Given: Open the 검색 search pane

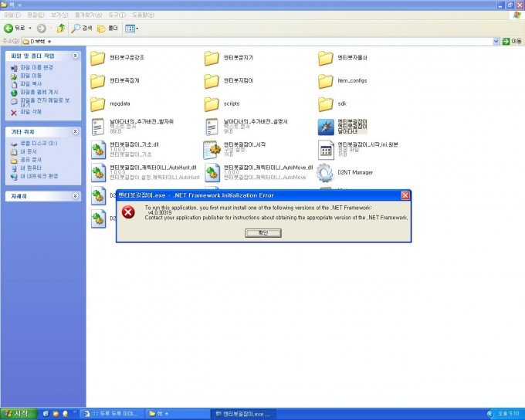Looking at the screenshot, I should [x=82, y=29].
